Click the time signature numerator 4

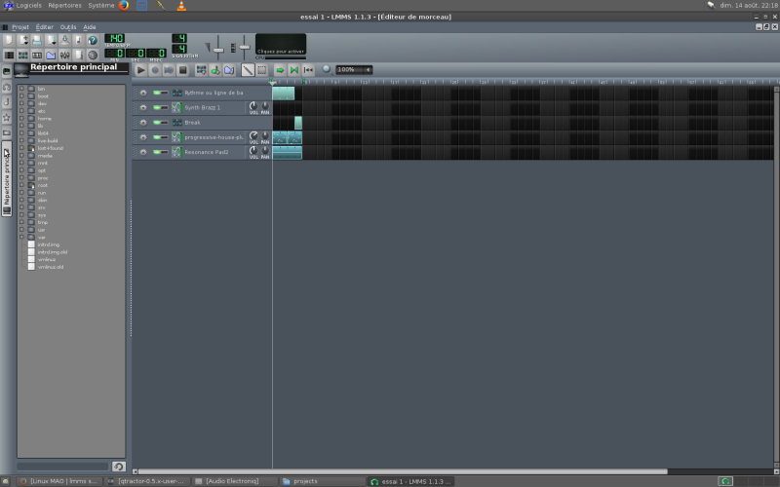click(x=179, y=38)
